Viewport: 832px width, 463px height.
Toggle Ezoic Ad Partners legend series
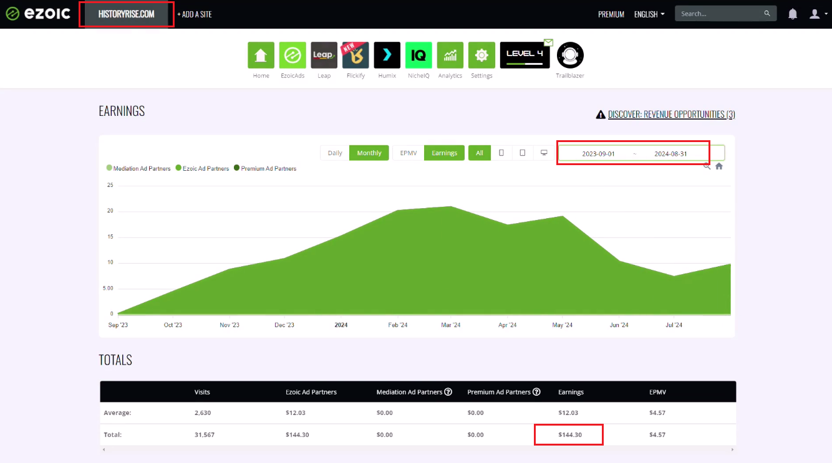pos(203,168)
